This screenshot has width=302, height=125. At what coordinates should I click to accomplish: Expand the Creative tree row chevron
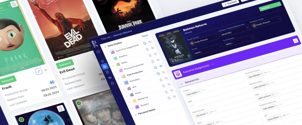coord(110,60)
